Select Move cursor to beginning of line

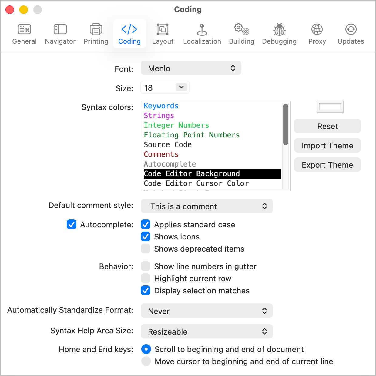point(146,361)
